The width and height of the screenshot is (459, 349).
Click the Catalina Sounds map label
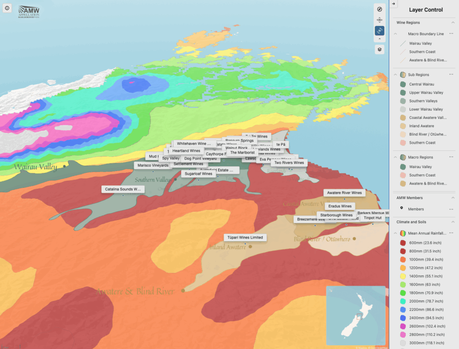click(123, 189)
